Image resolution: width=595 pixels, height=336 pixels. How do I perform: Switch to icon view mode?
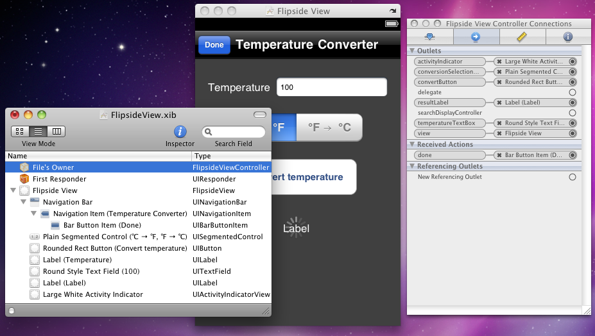pos(20,131)
